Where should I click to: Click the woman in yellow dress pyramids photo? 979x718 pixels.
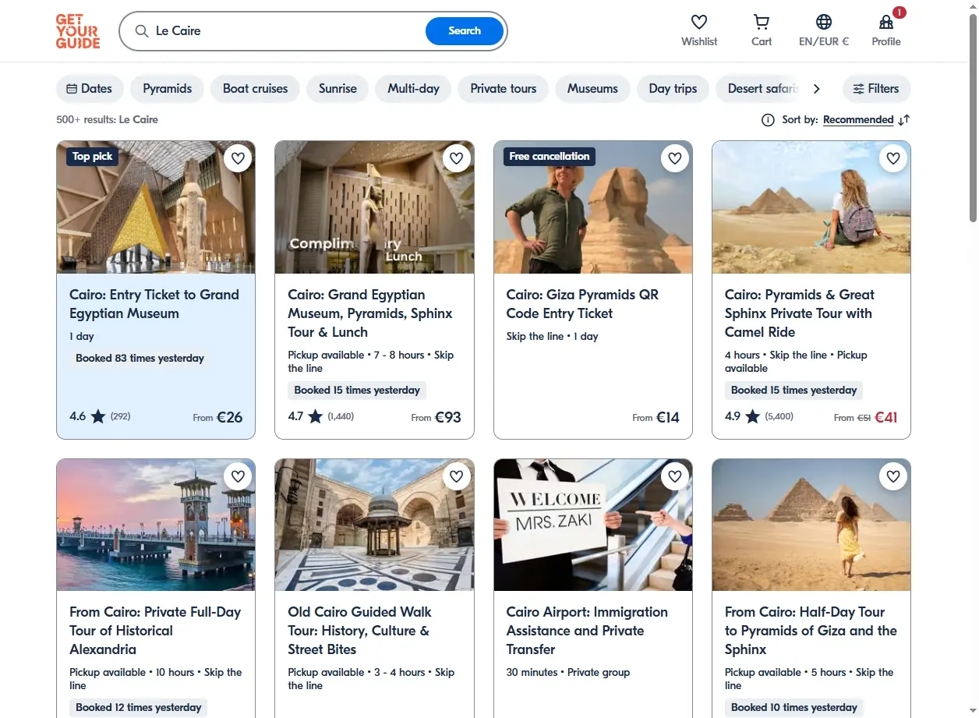coord(811,525)
